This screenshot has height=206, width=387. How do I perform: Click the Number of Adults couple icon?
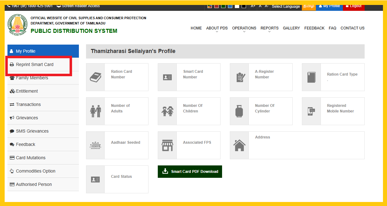click(x=95, y=111)
